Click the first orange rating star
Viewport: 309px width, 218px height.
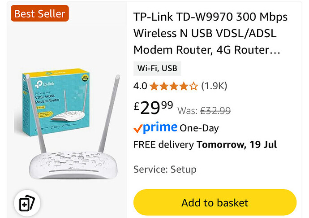[x=154, y=86]
